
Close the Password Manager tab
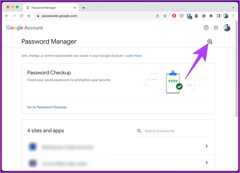coord(75,8)
